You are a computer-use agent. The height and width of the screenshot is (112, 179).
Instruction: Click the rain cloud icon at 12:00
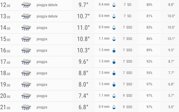[x=26, y=5]
